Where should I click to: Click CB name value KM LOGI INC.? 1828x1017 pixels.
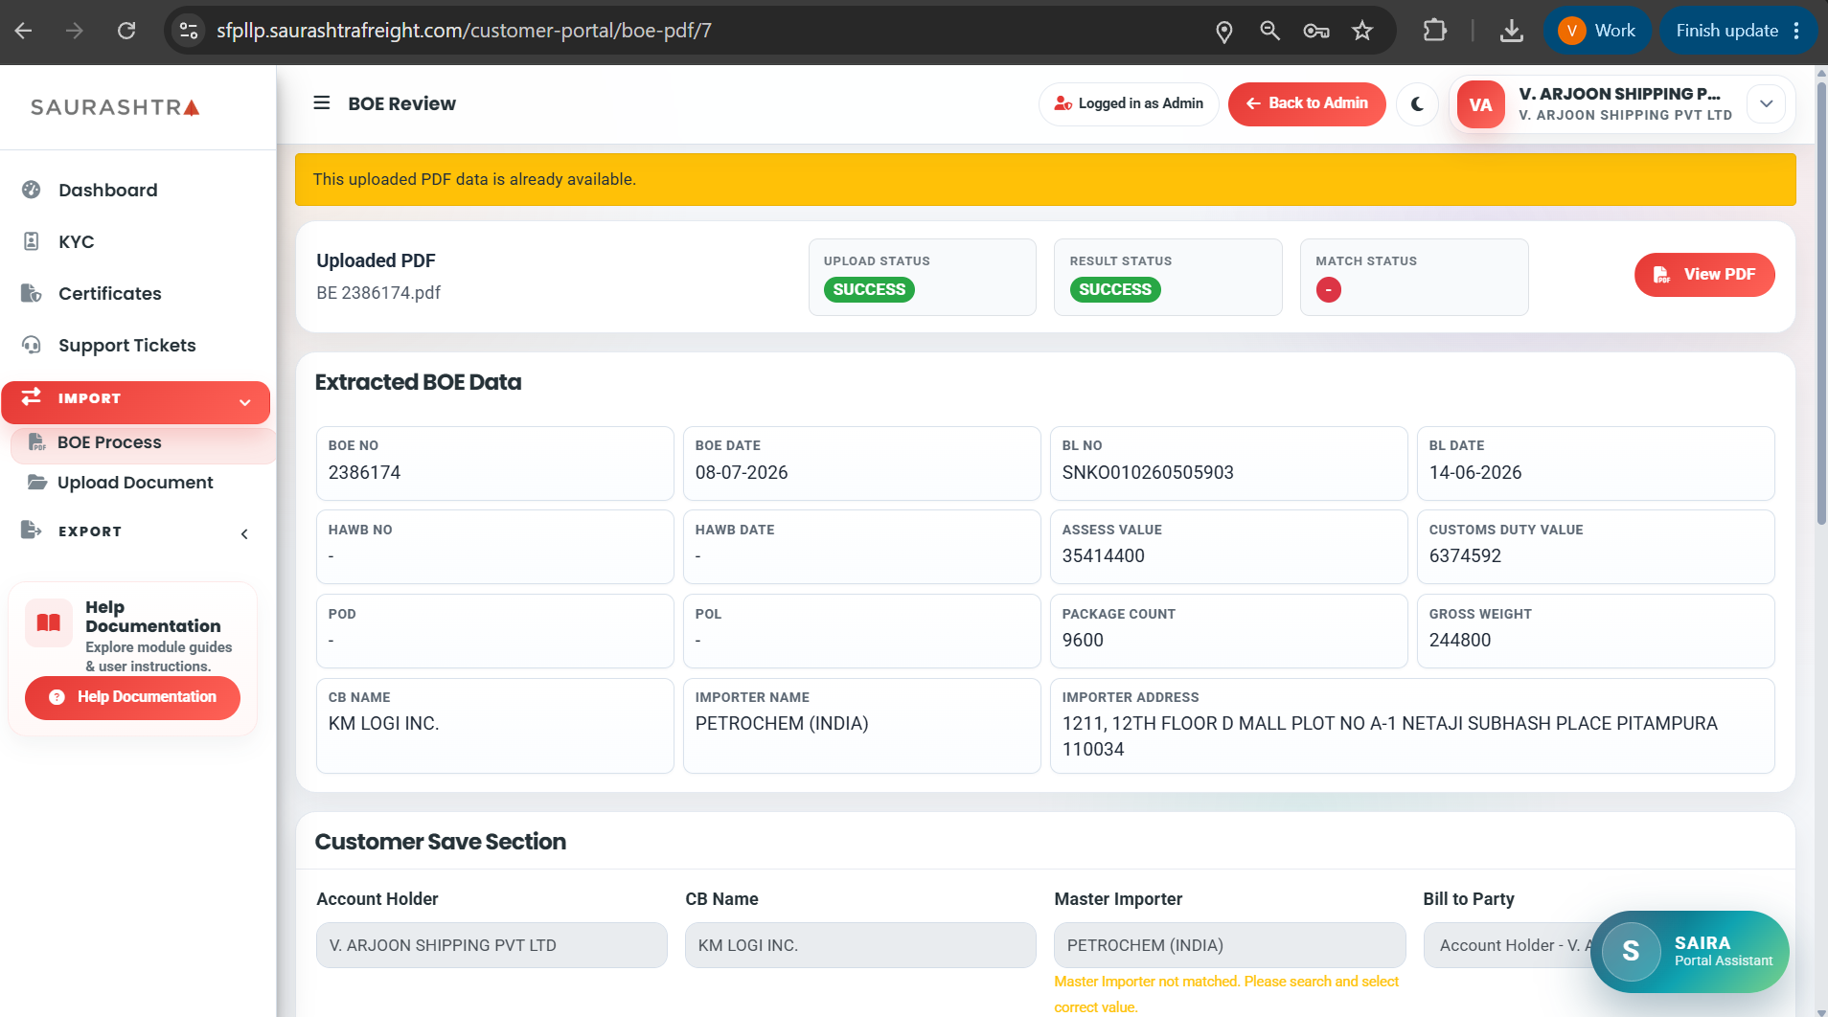click(x=384, y=723)
